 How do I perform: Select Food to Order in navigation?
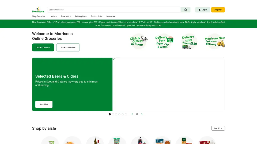(x=97, y=17)
